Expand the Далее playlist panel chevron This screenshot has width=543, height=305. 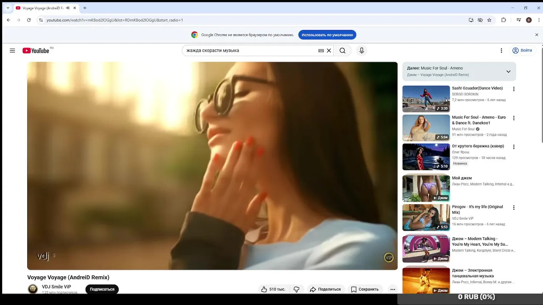pyautogui.click(x=508, y=72)
